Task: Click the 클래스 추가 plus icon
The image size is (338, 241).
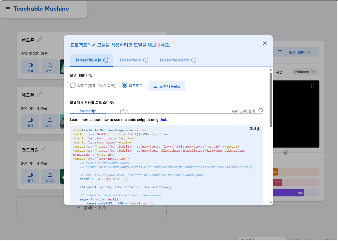Action: pos(79,207)
